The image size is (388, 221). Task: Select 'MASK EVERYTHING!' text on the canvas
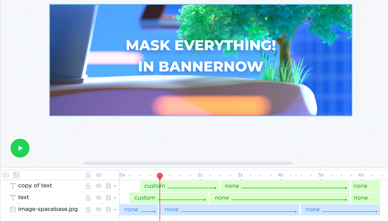point(201,45)
